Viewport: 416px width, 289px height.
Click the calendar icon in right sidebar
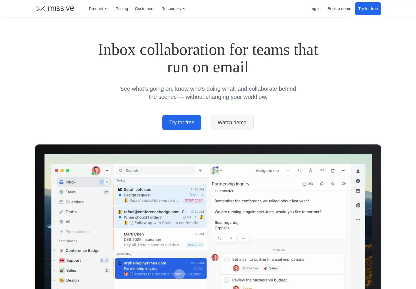pyautogui.click(x=358, y=191)
